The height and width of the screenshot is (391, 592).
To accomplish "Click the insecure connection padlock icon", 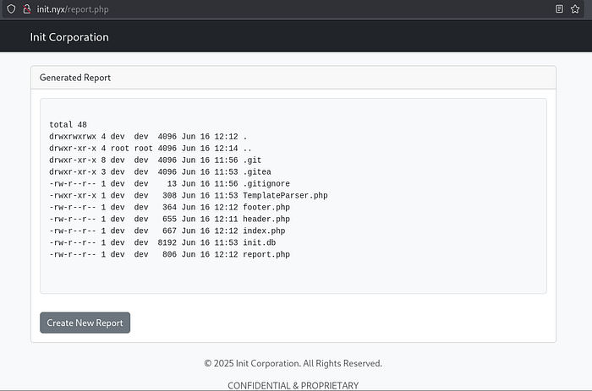I will pos(27,8).
